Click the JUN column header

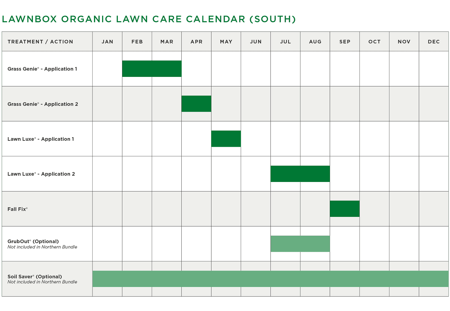[256, 42]
